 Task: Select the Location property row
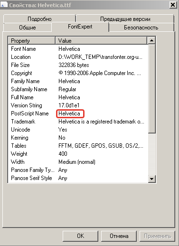(x=78, y=57)
